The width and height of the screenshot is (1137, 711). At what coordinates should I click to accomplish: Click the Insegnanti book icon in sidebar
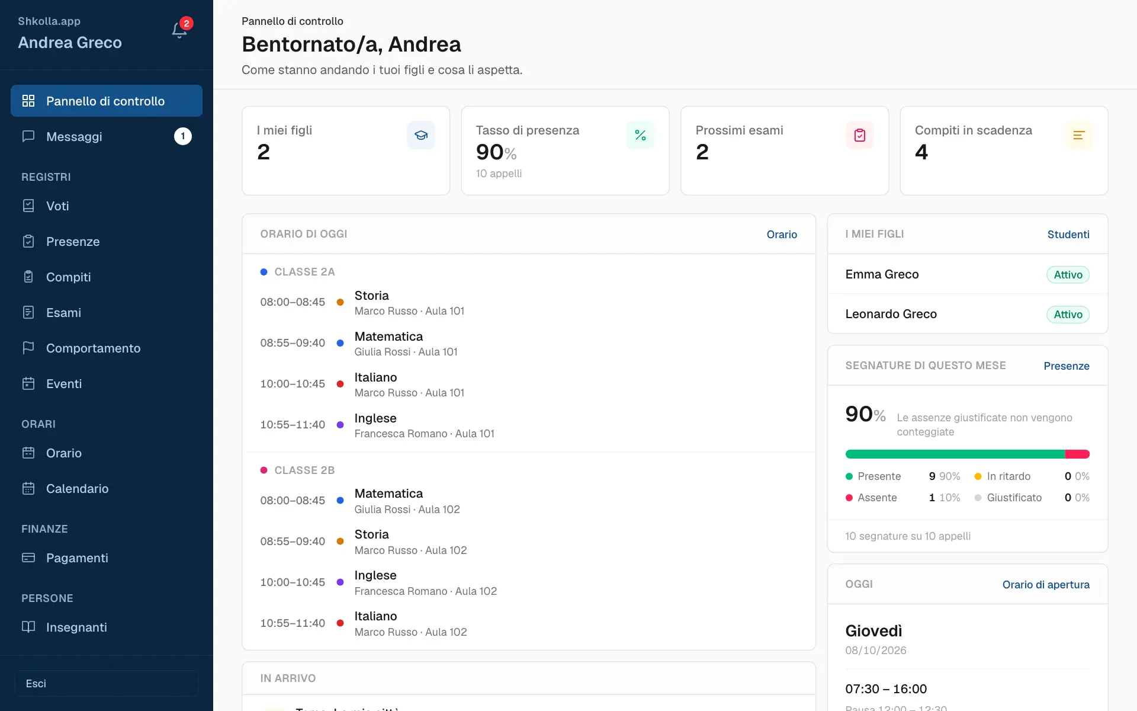point(28,627)
